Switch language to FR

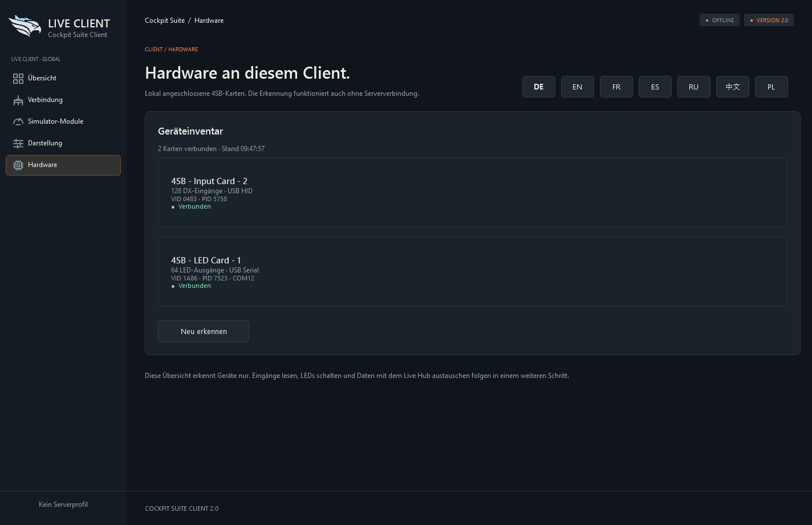click(616, 87)
